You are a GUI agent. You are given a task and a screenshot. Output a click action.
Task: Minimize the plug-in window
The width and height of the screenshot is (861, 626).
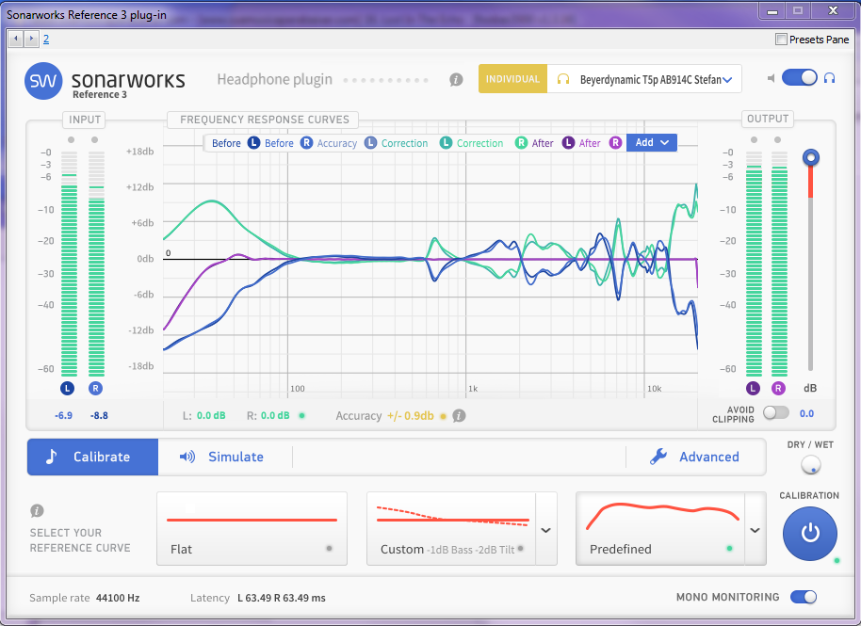[772, 11]
